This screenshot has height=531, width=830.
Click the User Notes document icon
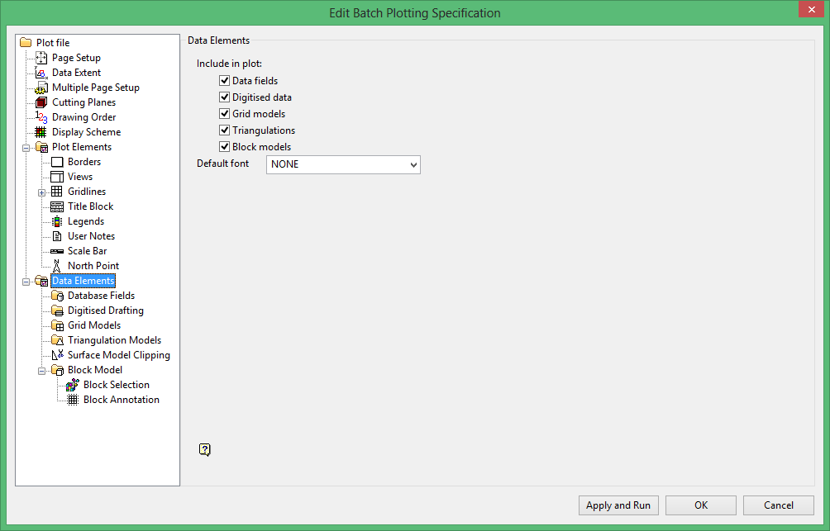point(57,236)
